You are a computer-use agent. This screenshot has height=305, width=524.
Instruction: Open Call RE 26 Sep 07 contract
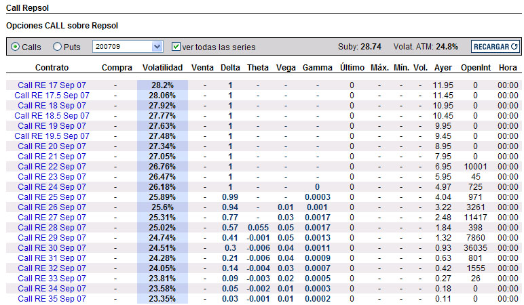pyautogui.click(x=52, y=207)
